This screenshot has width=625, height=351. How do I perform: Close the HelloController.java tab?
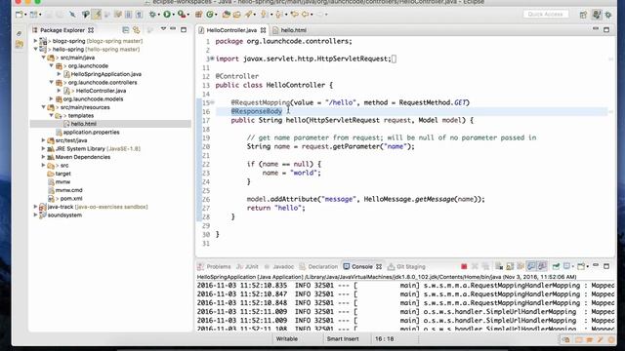tap(263, 30)
